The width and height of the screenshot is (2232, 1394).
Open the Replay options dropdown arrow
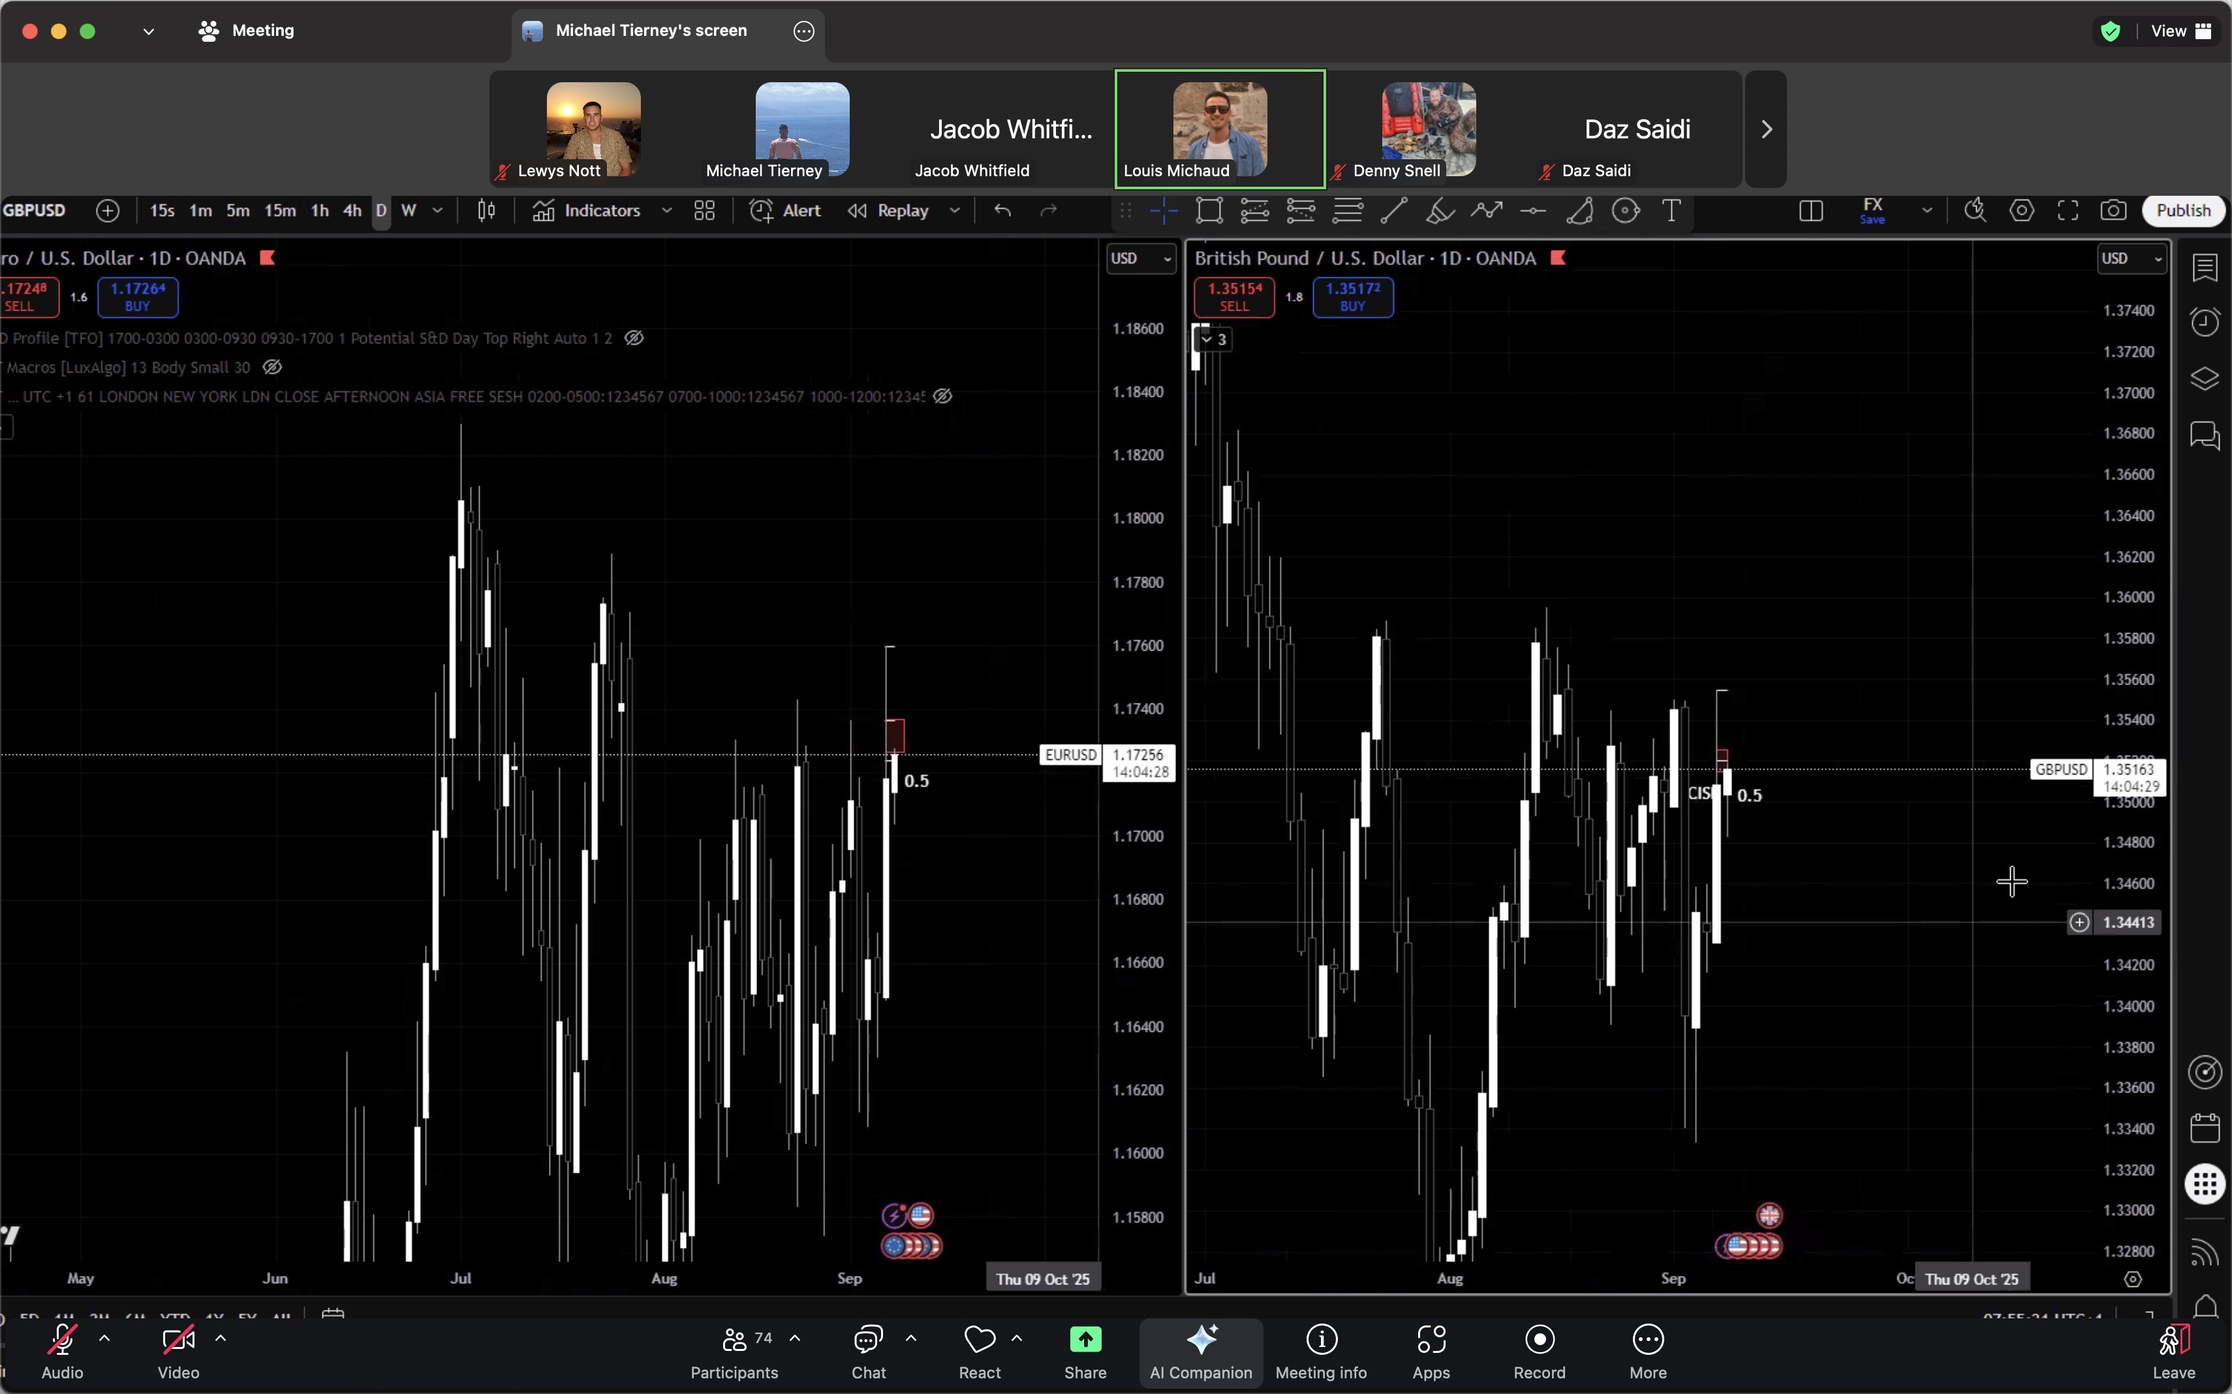click(954, 211)
